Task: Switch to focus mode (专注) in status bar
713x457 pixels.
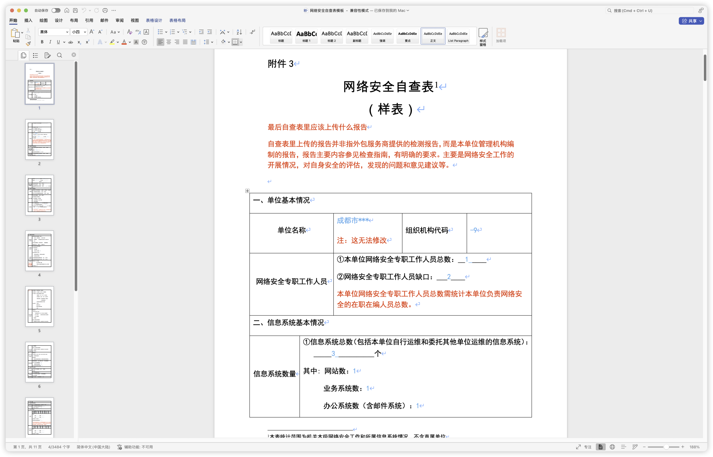Action: 588,447
